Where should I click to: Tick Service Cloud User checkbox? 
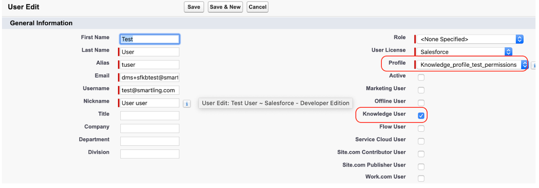click(x=421, y=141)
